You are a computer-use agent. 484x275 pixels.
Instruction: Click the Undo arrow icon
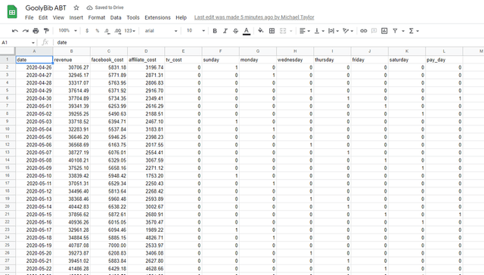click(15, 31)
